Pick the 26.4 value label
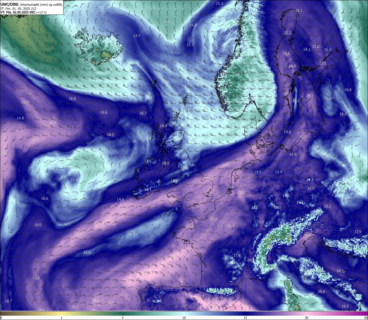Viewport: 368px width, 320px height. point(53,123)
